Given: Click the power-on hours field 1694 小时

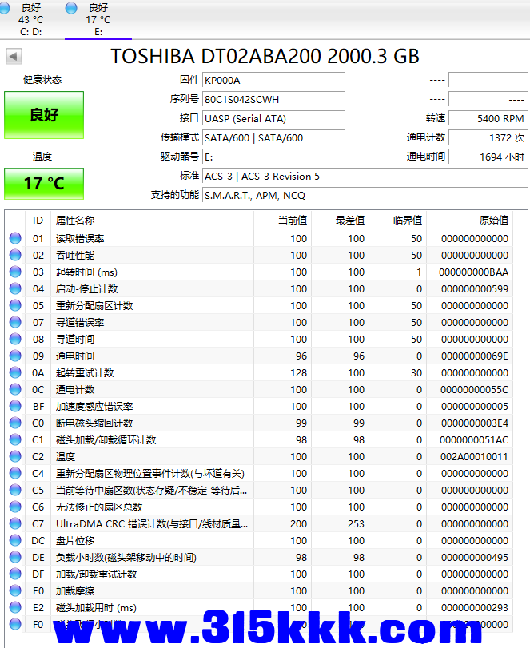Looking at the screenshot, I should click(x=488, y=157).
